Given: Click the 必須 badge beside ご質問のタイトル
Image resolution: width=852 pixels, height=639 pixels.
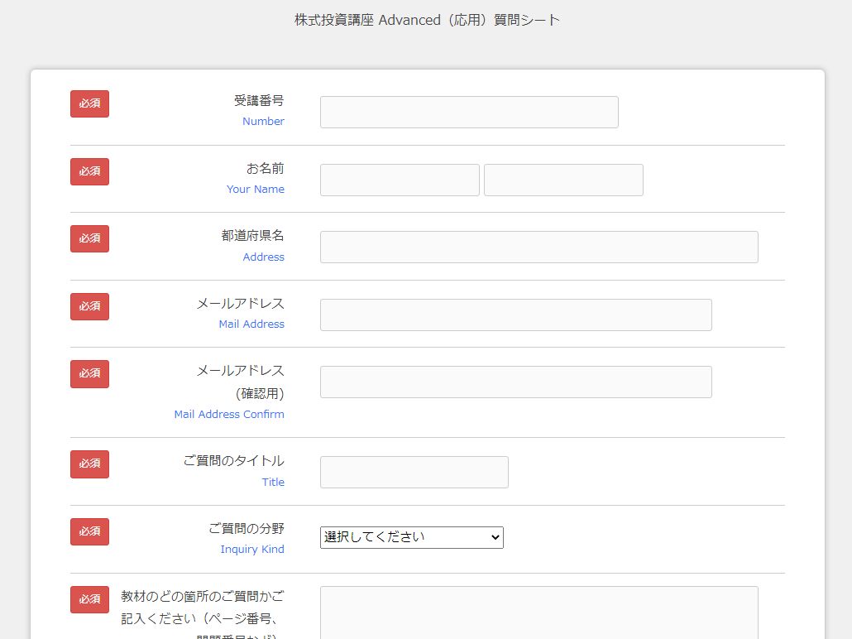Looking at the screenshot, I should (89, 464).
